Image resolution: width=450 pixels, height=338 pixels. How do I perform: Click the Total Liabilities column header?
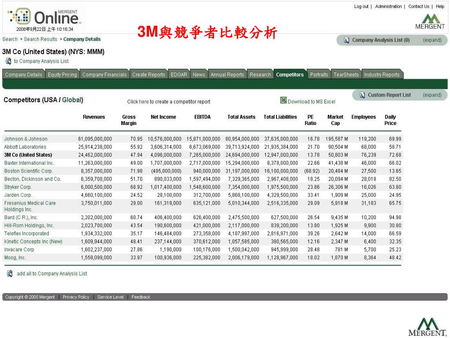pos(280,117)
